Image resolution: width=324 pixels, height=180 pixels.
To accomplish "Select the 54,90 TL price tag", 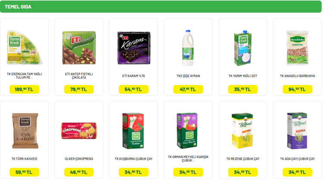I will click(134, 89).
